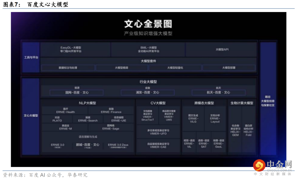Click the "语言理解与生成" label
The width and height of the screenshot is (296, 179).
pos(88,137)
